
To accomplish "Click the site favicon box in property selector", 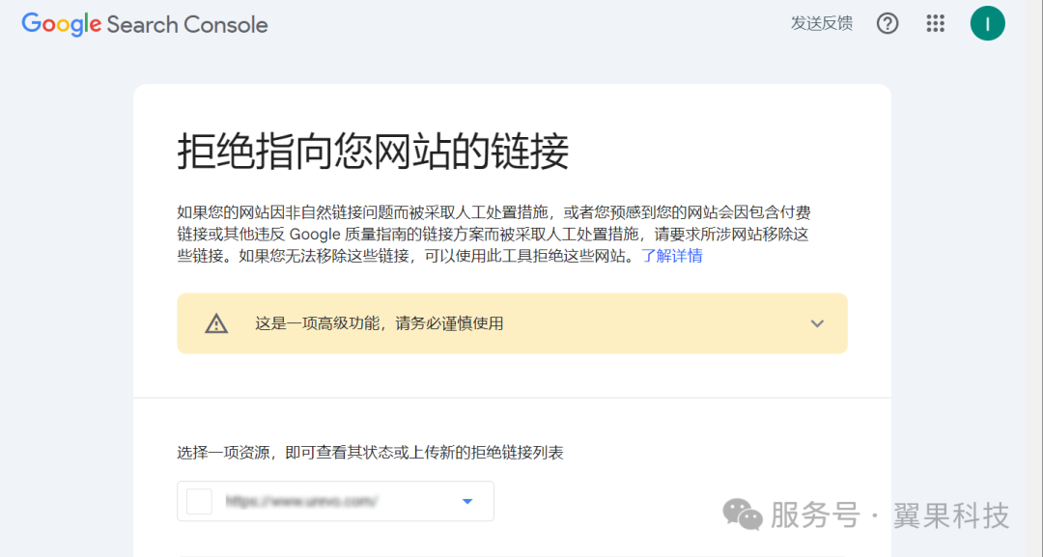I will pyautogui.click(x=199, y=502).
